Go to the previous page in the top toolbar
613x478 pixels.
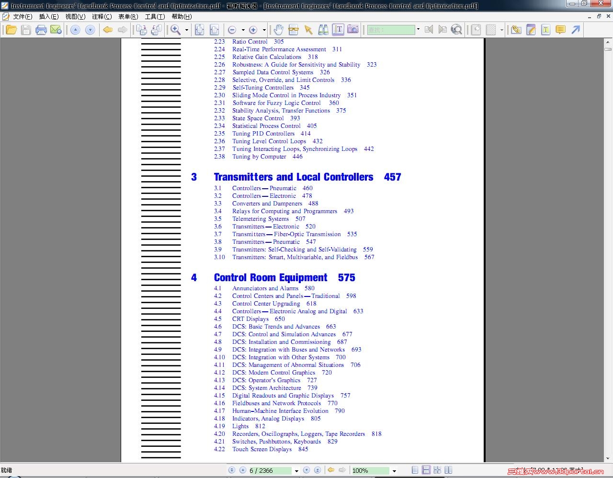[75, 30]
